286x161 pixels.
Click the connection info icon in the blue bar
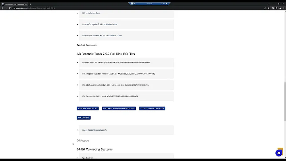(135, 4)
